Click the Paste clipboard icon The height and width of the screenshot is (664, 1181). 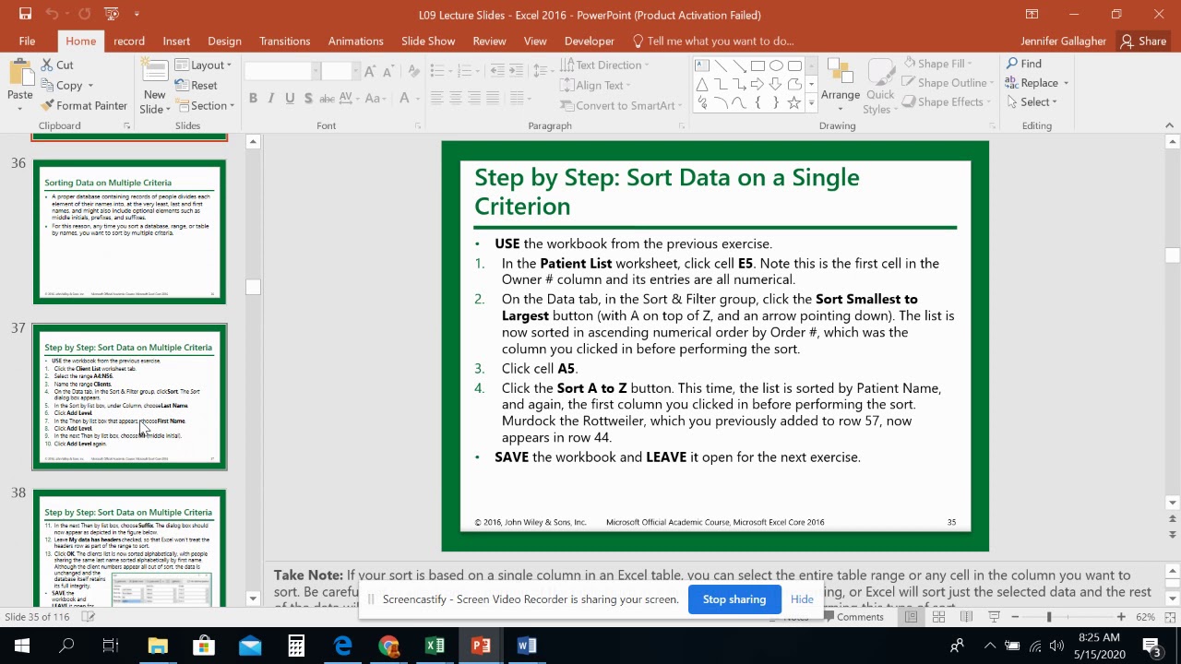20,74
